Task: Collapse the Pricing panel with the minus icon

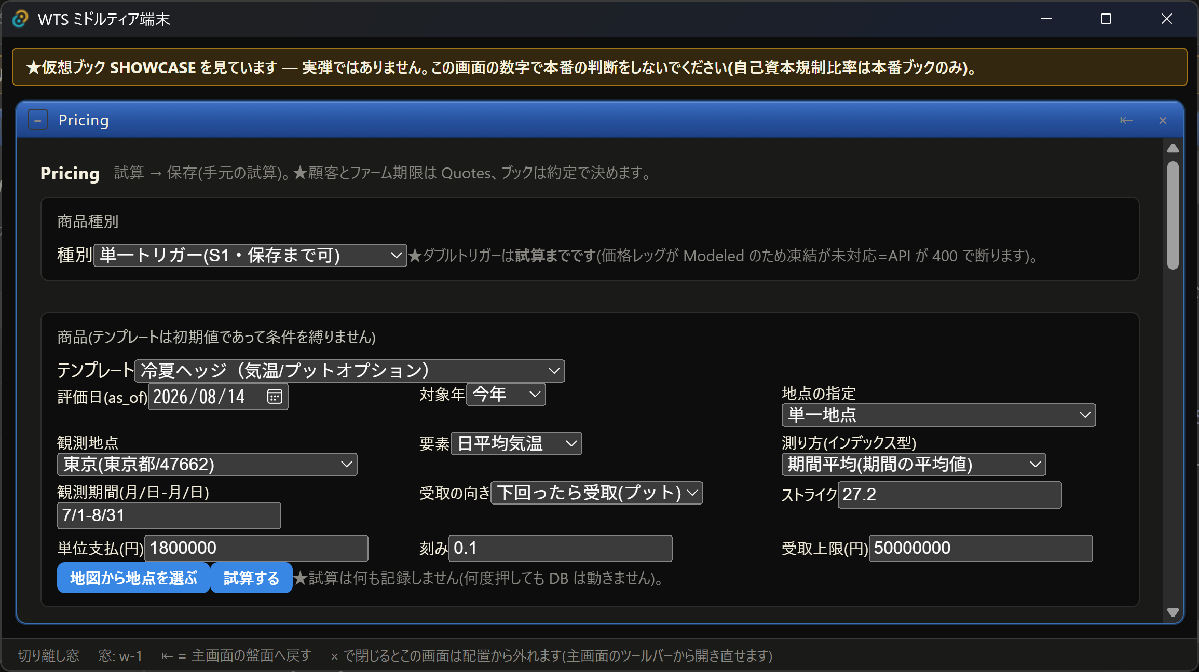Action: (38, 120)
